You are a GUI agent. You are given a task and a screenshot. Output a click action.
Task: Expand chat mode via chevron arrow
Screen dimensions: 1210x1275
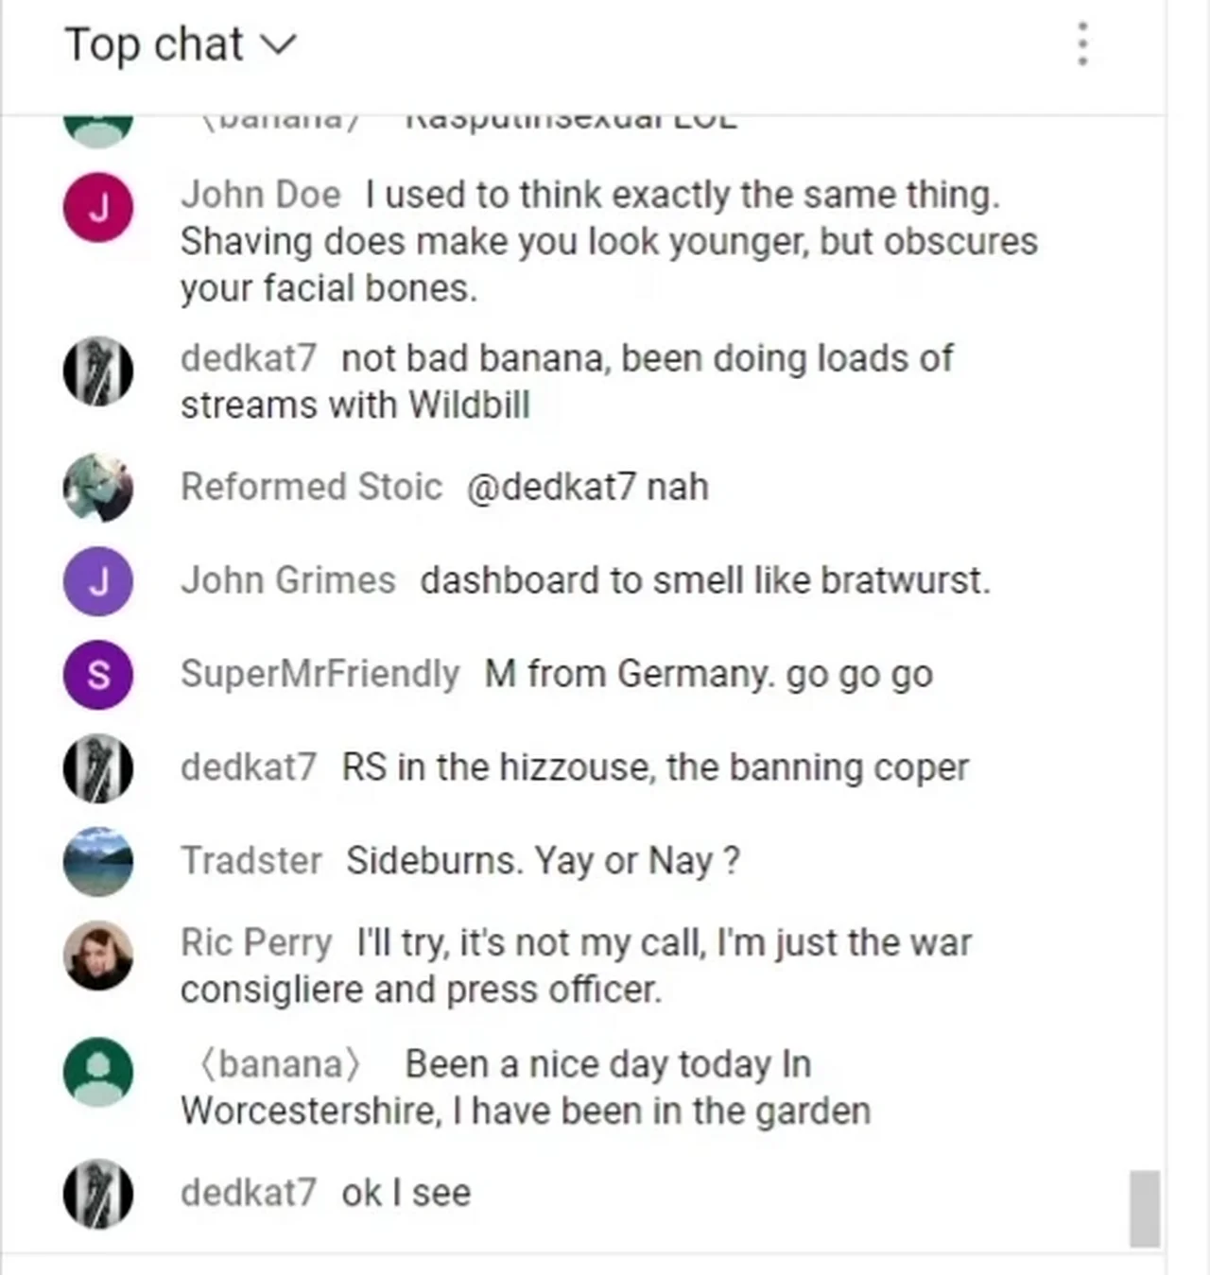[278, 44]
